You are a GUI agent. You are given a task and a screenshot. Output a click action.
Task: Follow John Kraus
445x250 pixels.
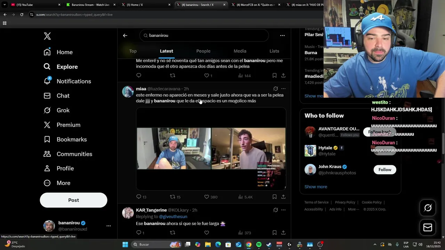pyautogui.click(x=385, y=169)
